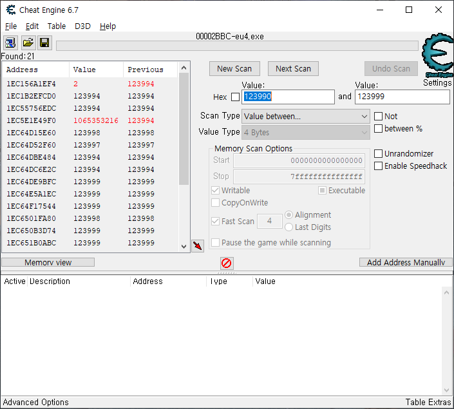Click the open folder toolbar icon

[28, 43]
